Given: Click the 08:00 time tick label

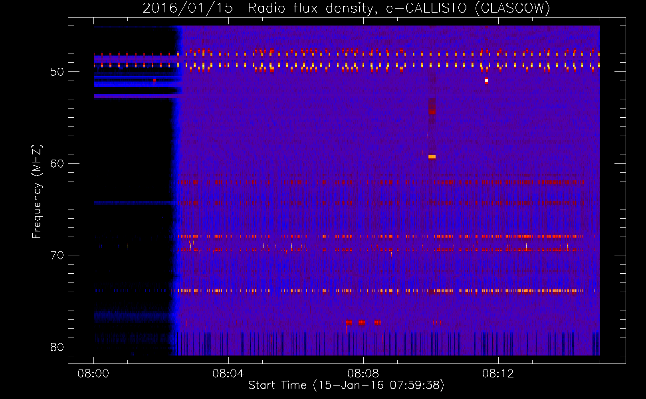Looking at the screenshot, I should 93,374.
